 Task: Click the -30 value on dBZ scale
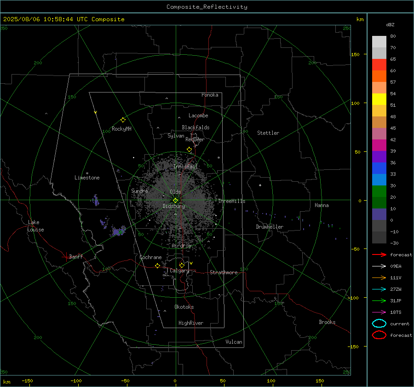coord(394,243)
